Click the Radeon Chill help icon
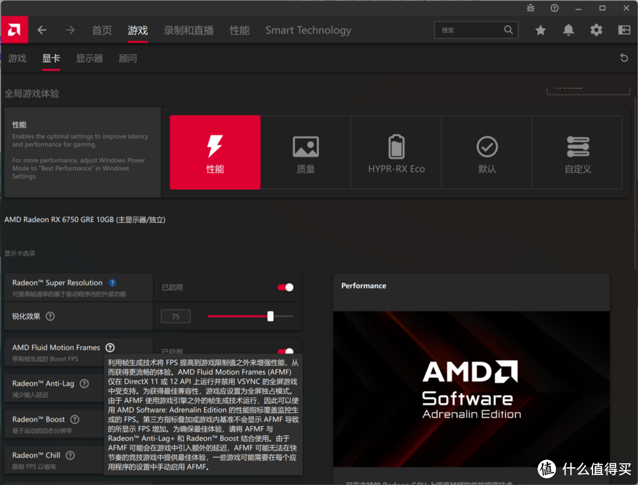This screenshot has height=485, width=638. [70, 455]
